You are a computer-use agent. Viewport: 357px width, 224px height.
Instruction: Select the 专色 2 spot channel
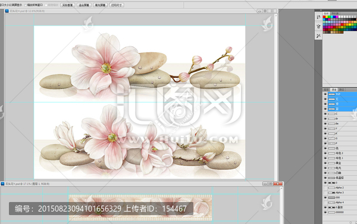pyautogui.click(x=342, y=153)
